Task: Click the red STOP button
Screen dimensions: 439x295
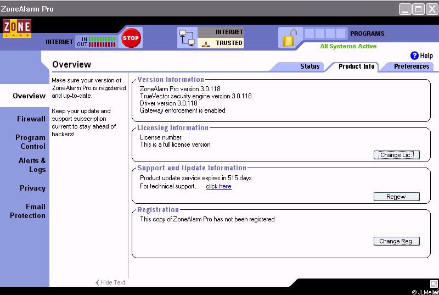Action: tap(131, 38)
